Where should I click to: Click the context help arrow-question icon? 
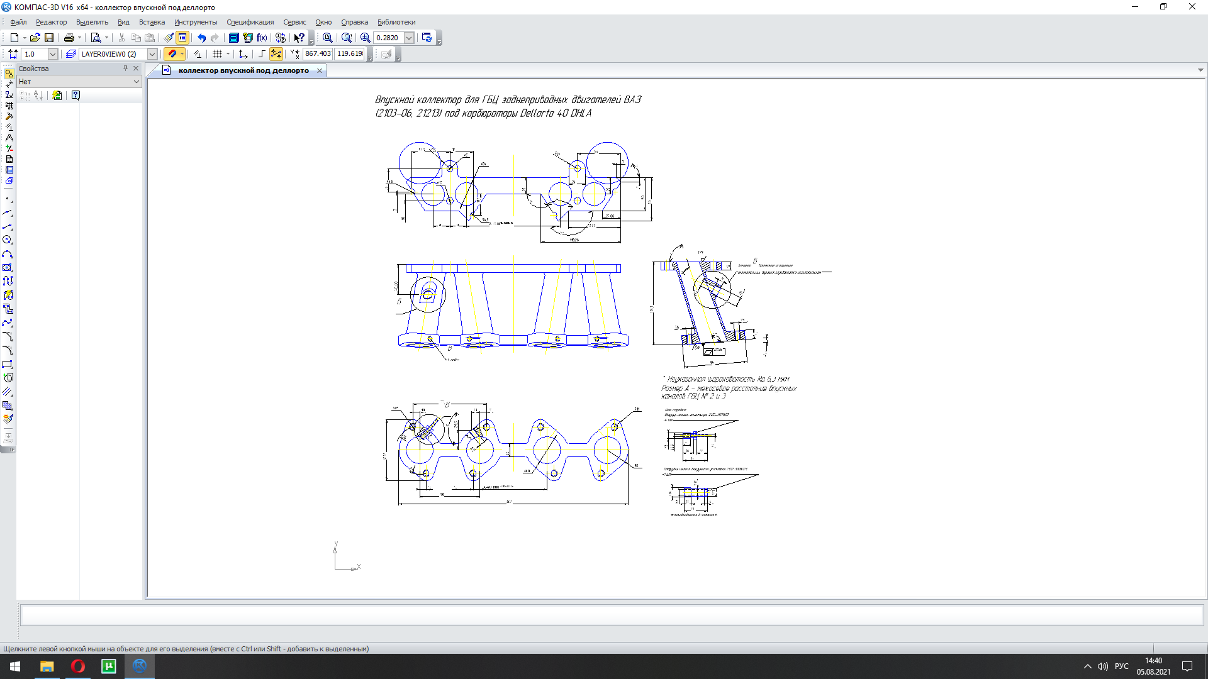click(x=299, y=38)
